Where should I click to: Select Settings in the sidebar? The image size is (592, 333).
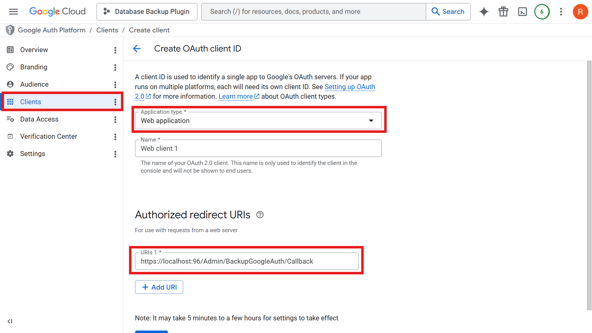pos(32,154)
